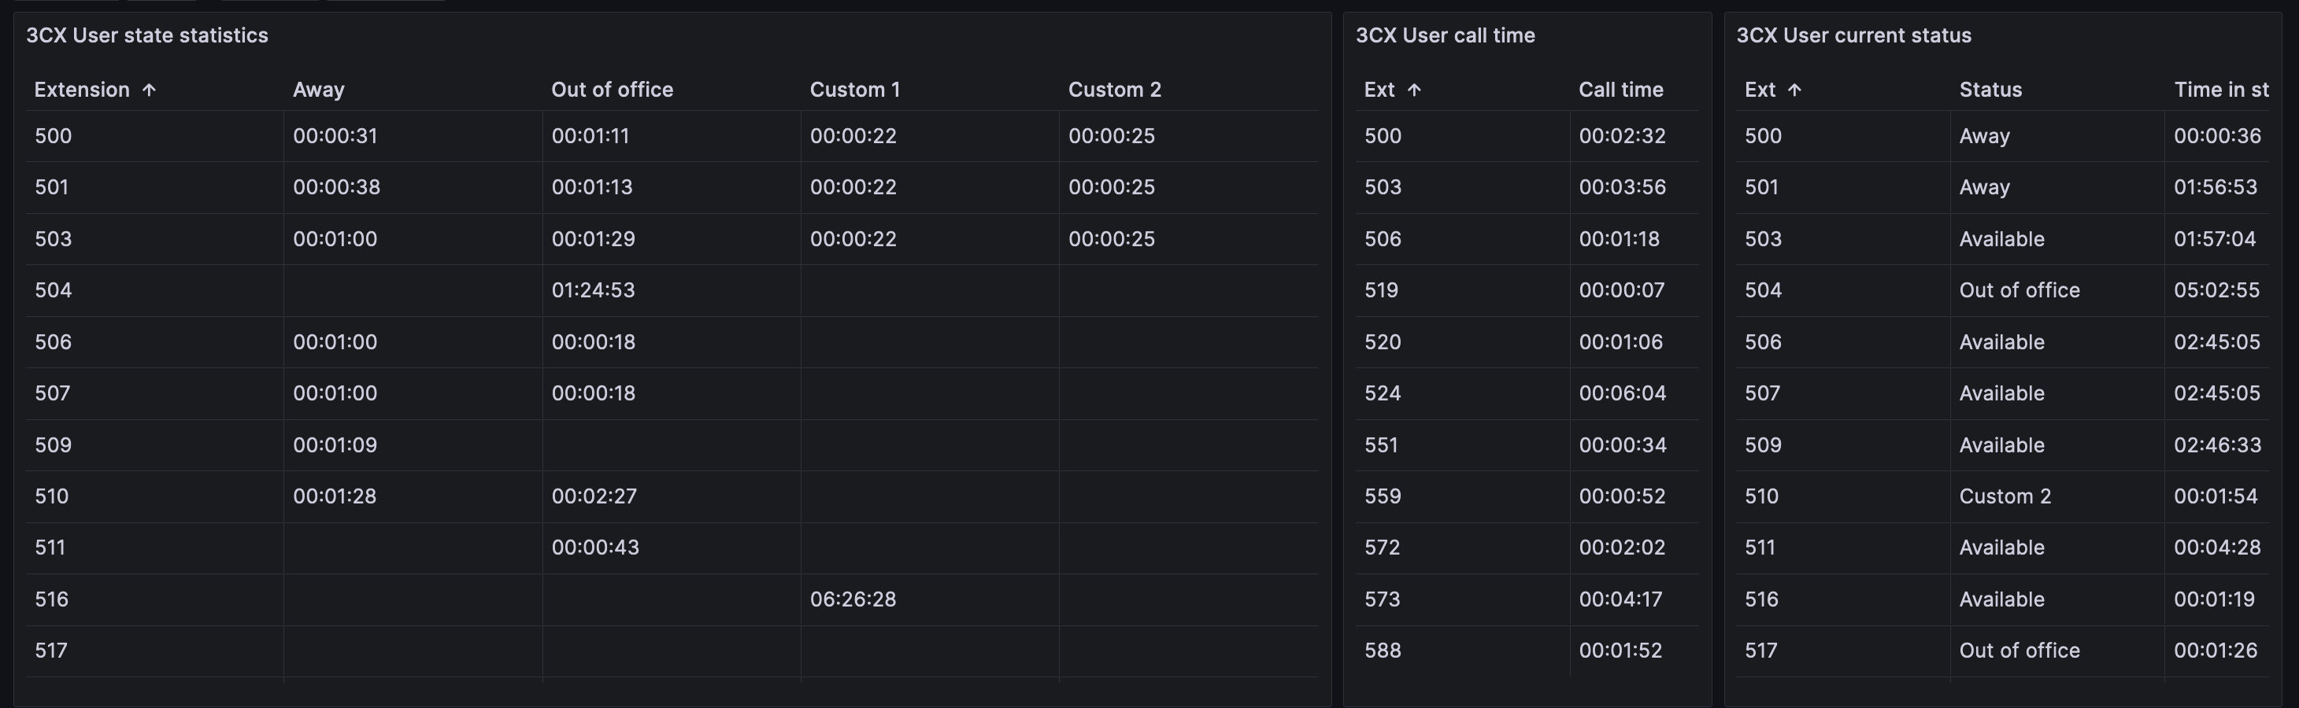Click extension 504 Out of office duration 01:24:53
Image resolution: width=2299 pixels, height=708 pixels.
(x=593, y=289)
